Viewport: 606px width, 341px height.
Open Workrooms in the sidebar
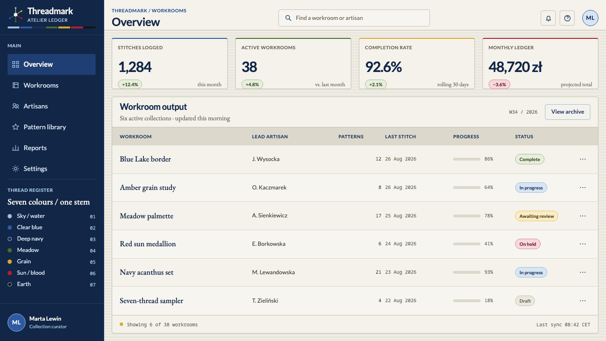(52, 85)
